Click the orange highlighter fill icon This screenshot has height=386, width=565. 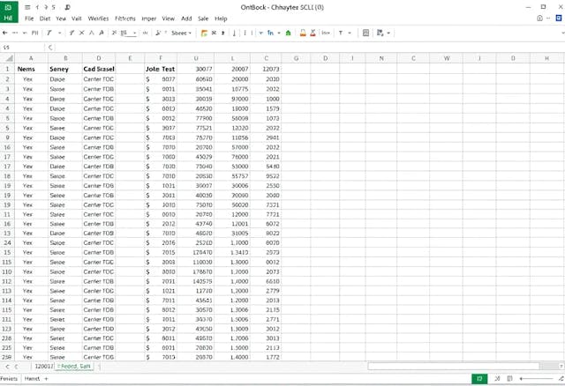(x=303, y=33)
